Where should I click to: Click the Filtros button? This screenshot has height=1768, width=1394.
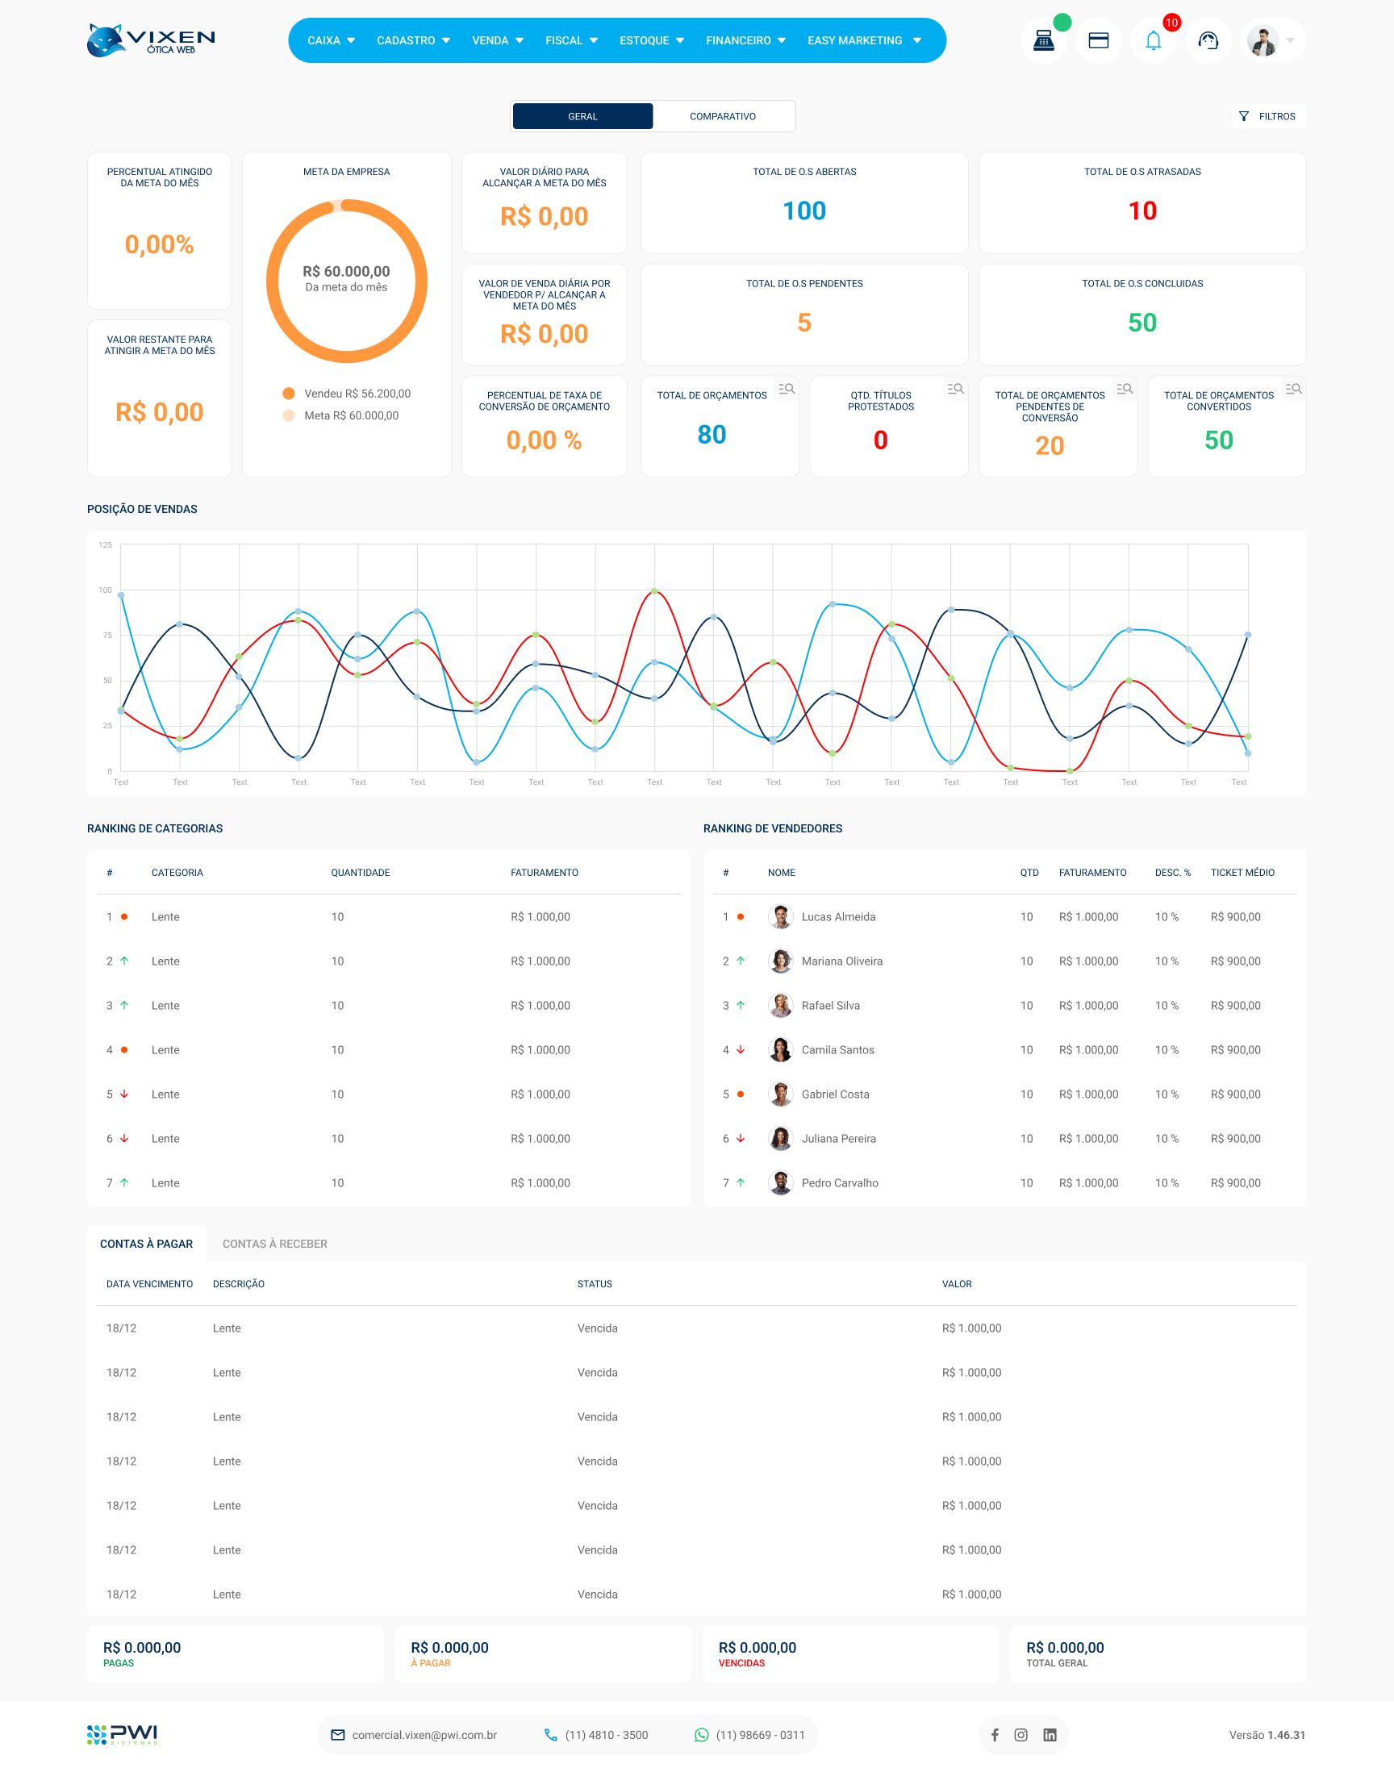(1267, 117)
